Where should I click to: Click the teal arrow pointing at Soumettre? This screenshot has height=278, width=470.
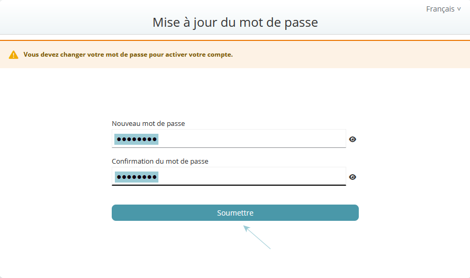point(257,237)
